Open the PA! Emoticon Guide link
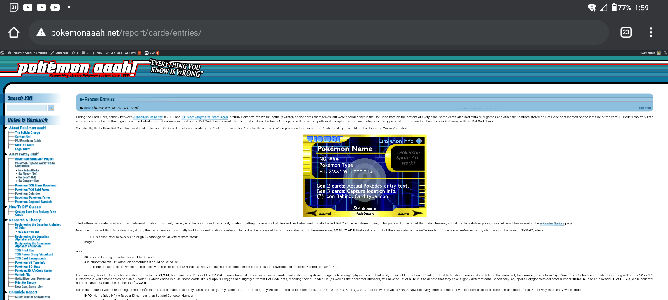 tap(28, 141)
